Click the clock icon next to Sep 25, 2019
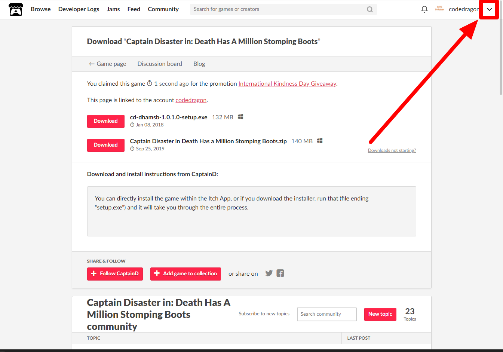The width and height of the screenshot is (503, 352). click(132, 149)
